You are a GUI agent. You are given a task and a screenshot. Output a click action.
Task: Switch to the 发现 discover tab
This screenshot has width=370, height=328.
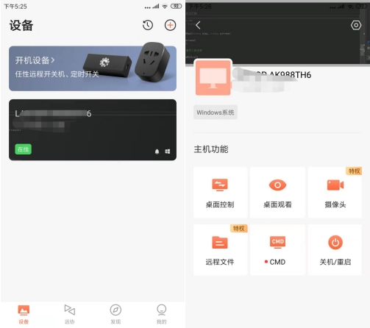115,315
